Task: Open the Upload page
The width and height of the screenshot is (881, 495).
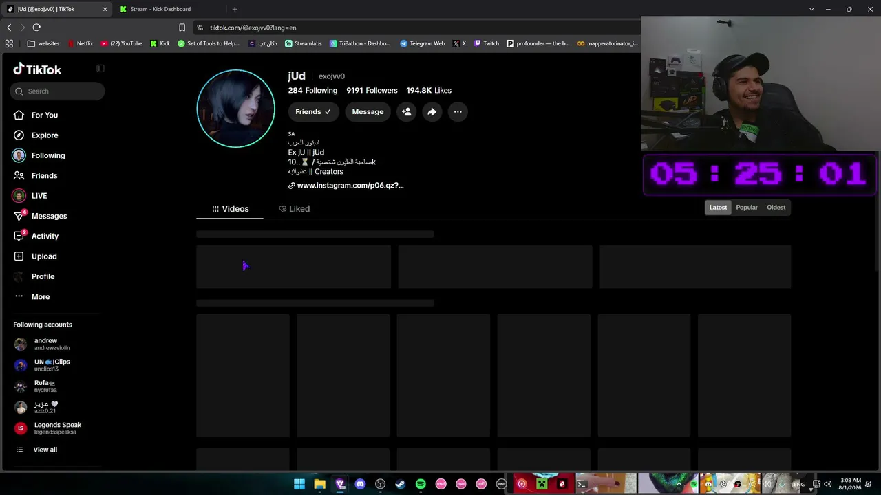Action: point(43,256)
